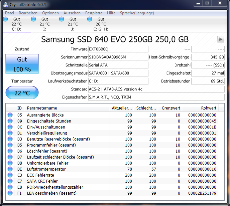Click status orb for Luftstromtemperatur row
Viewport: 230px width, 206px height.
[x=10, y=169]
